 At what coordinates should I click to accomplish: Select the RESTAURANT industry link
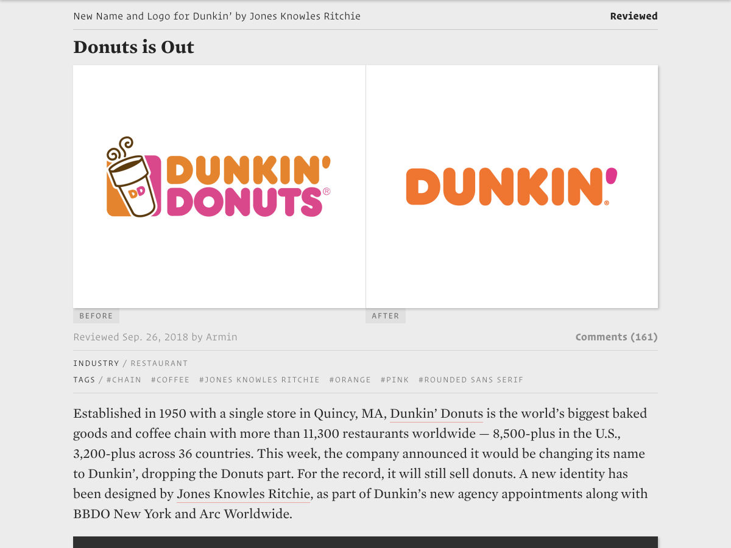tap(159, 363)
